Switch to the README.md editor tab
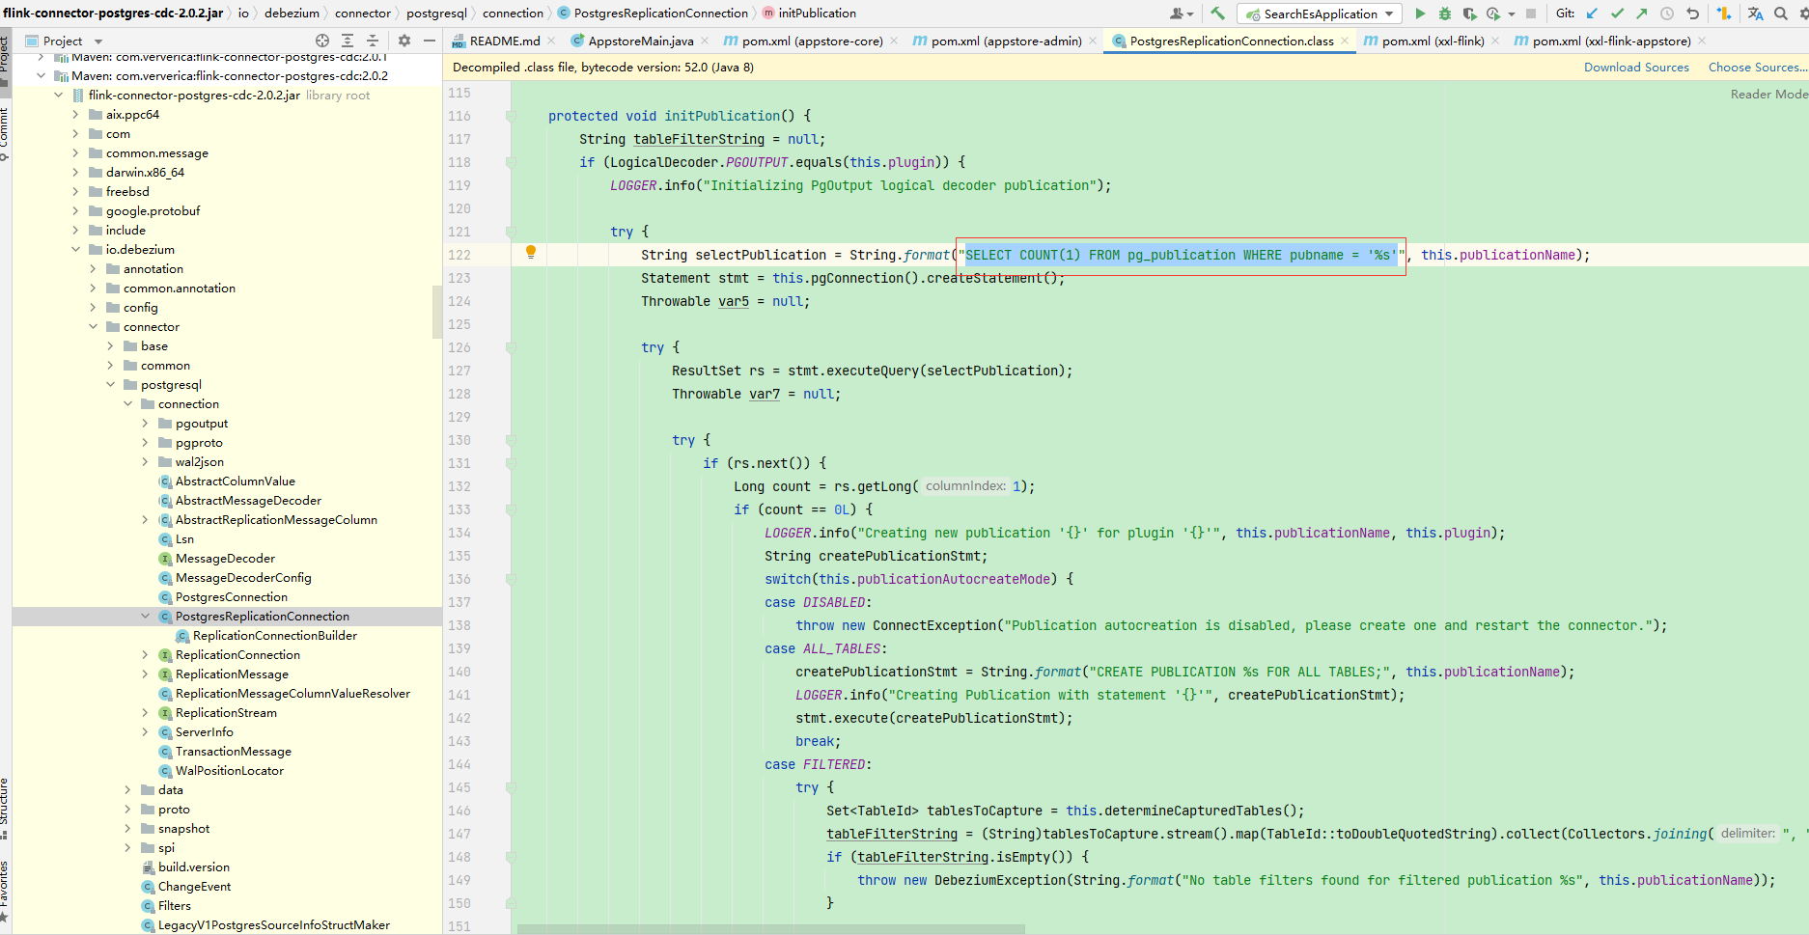This screenshot has height=935, width=1809. 501,41
